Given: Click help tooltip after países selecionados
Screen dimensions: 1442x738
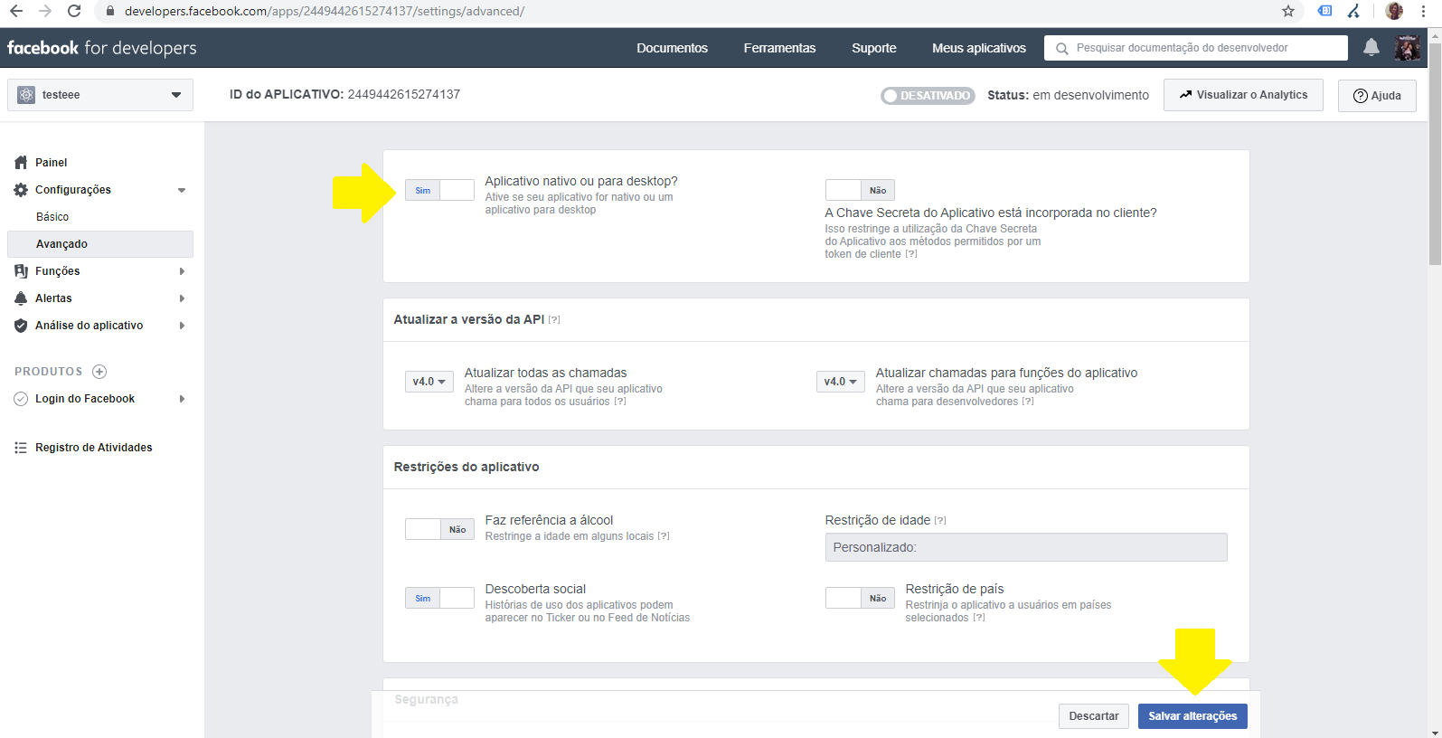Looking at the screenshot, I should [979, 618].
